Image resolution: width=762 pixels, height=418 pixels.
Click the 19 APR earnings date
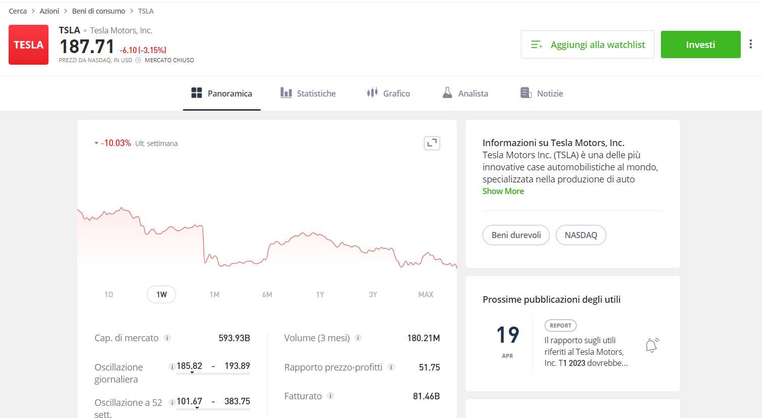(x=507, y=342)
